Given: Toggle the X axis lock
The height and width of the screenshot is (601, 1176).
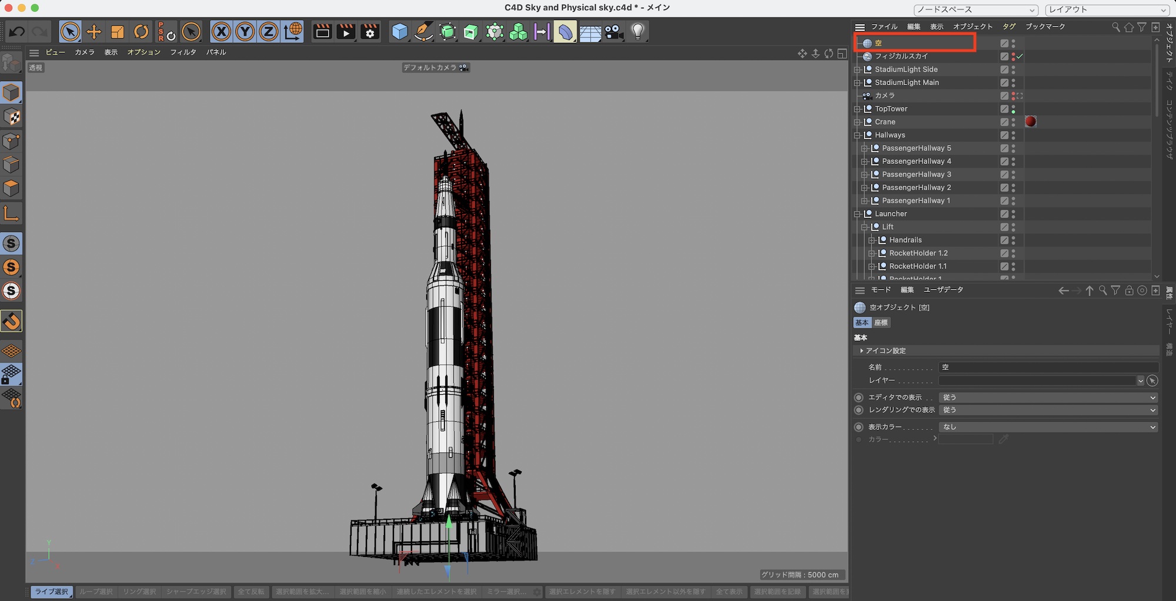Looking at the screenshot, I should pos(221,32).
